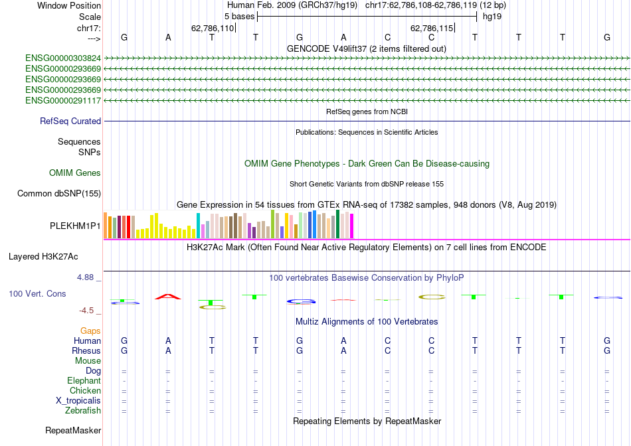Click the red A logo in conservation track
631x446 pixels.
tap(168, 297)
